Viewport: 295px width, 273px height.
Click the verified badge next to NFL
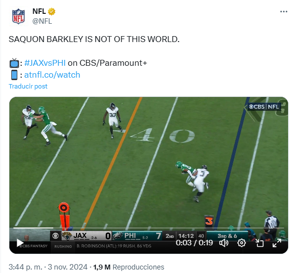point(51,11)
